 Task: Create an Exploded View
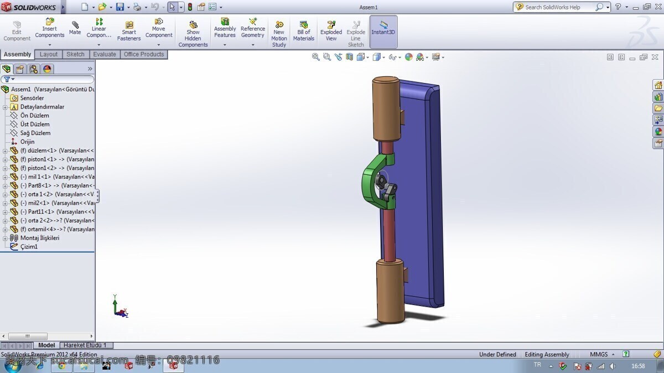[x=331, y=31]
